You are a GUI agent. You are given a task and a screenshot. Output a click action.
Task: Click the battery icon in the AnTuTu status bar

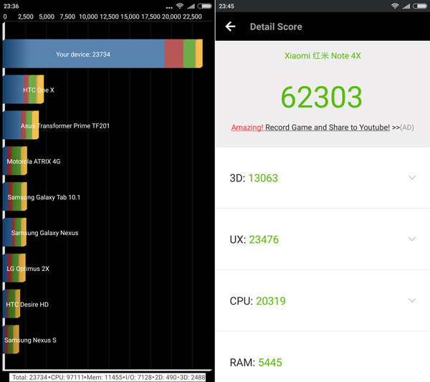point(420,6)
